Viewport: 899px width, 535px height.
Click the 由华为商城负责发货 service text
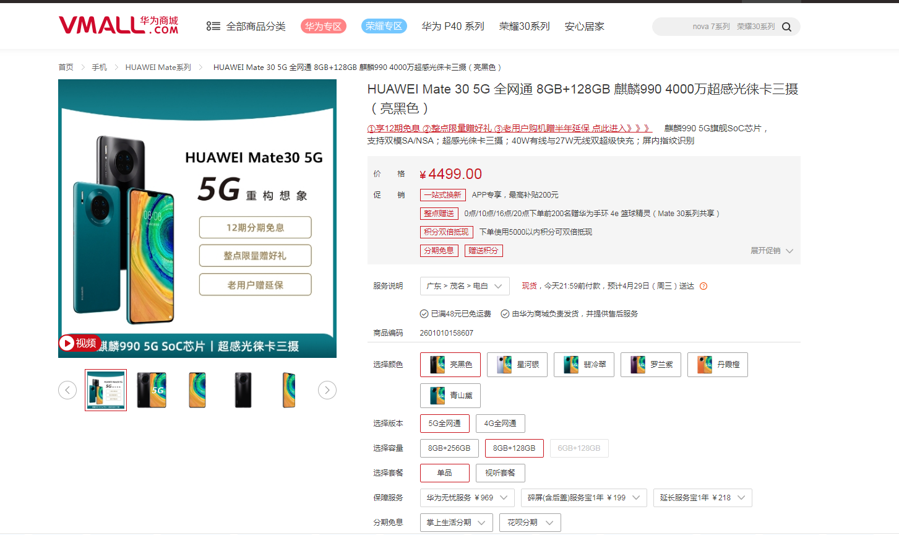point(575,314)
